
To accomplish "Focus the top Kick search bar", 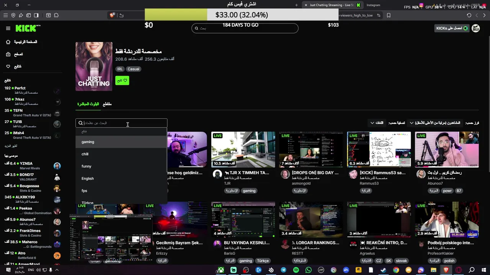I will [x=245, y=28].
